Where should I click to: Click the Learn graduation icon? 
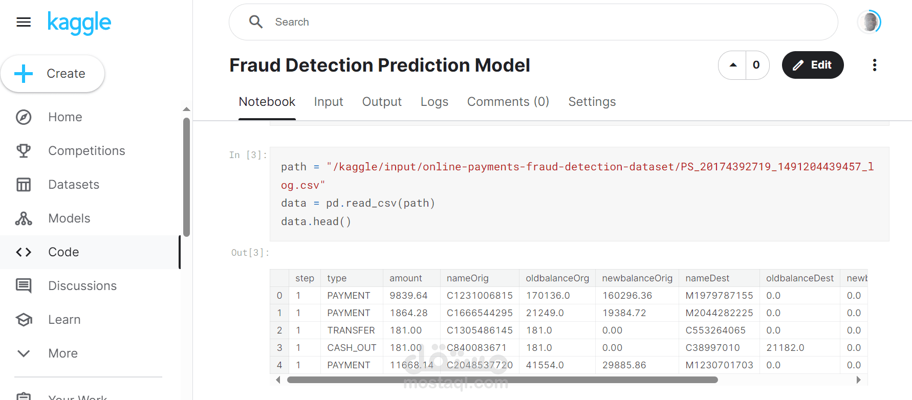(x=24, y=319)
